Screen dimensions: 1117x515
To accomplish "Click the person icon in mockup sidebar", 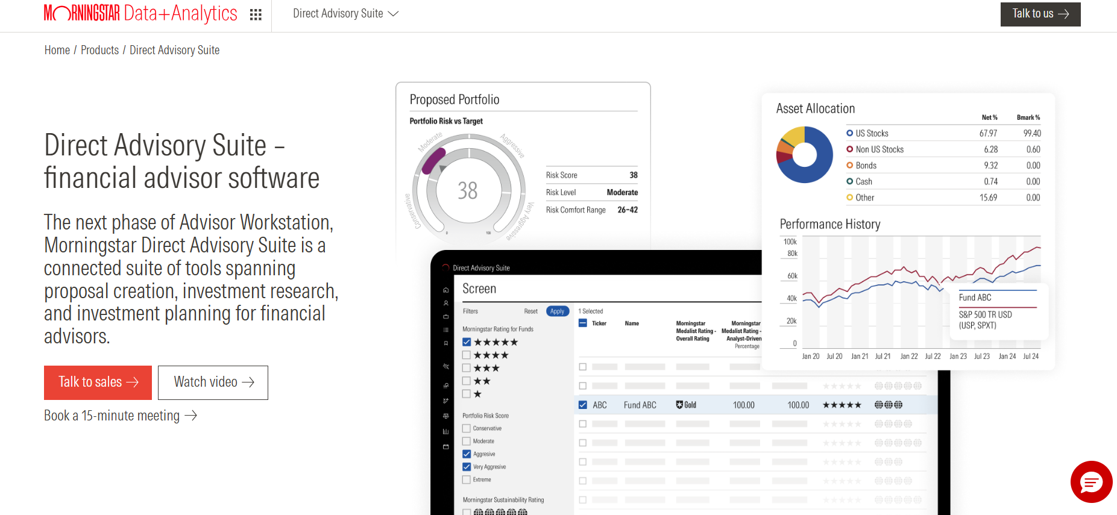I will [446, 303].
